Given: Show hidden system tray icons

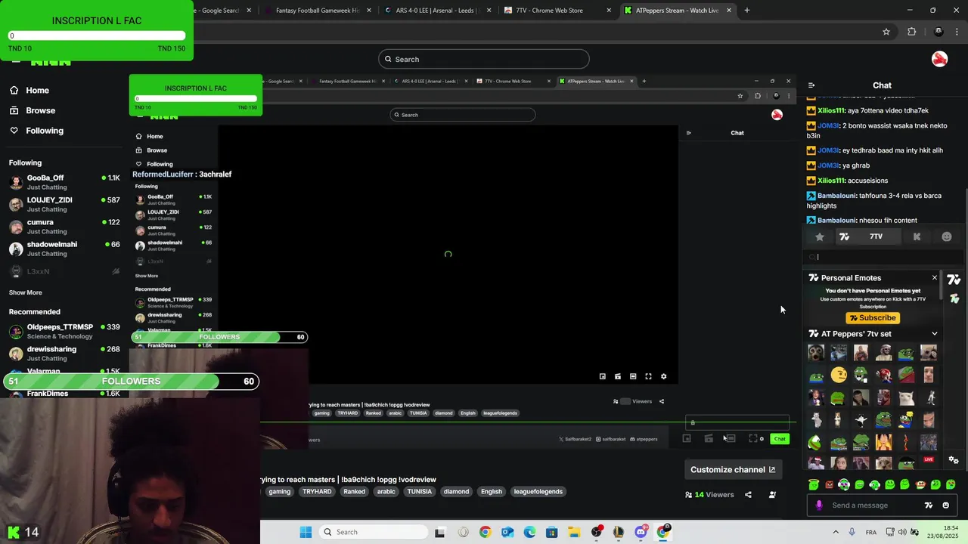Looking at the screenshot, I should point(836,532).
